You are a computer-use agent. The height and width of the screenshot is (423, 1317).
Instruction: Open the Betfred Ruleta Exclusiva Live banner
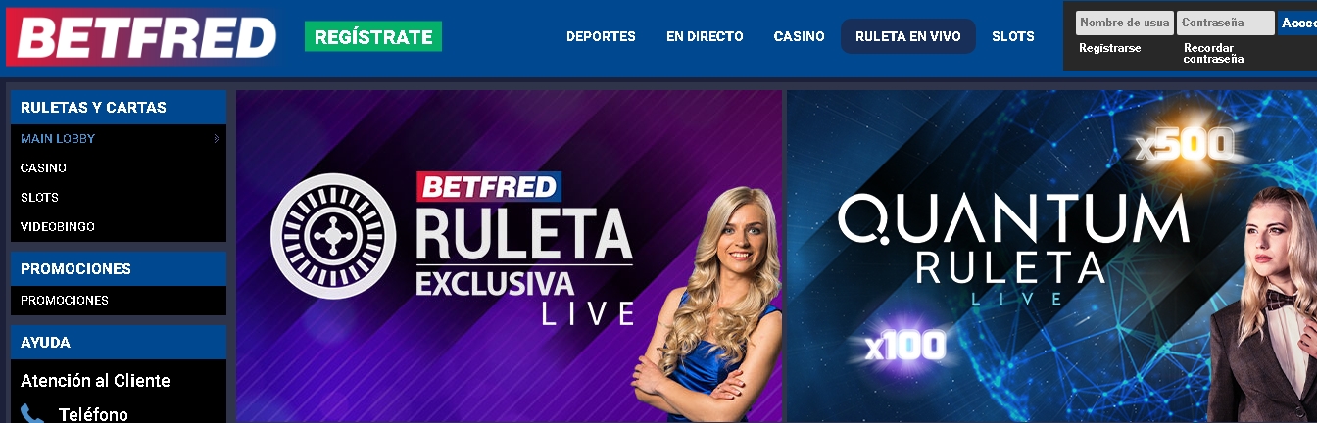tap(509, 257)
